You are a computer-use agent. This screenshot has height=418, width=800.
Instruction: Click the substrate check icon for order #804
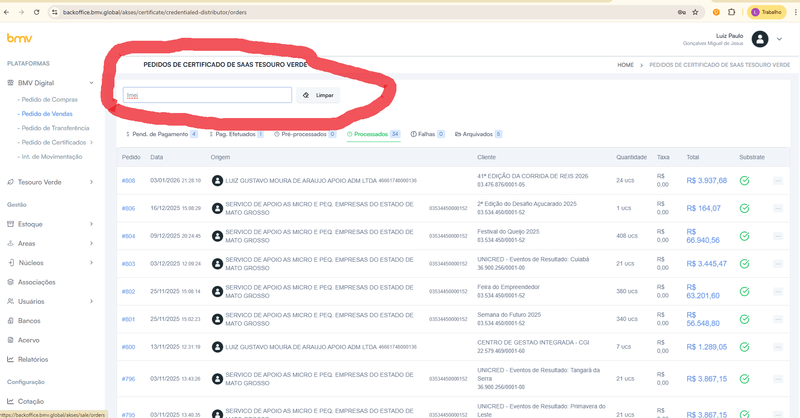744,236
